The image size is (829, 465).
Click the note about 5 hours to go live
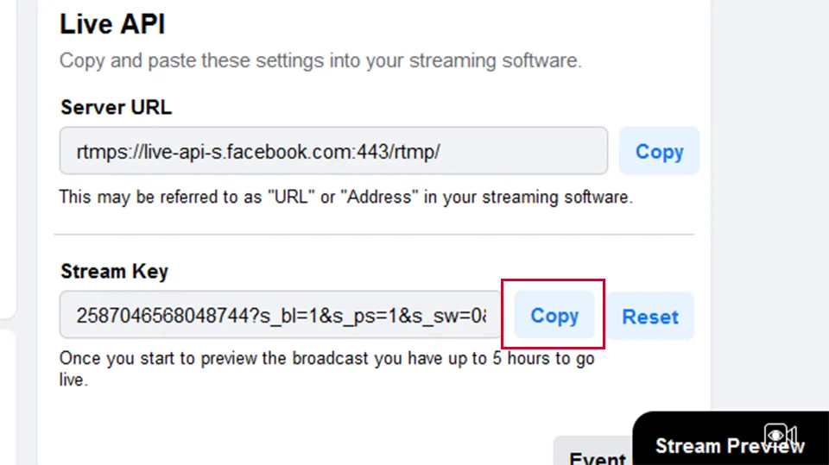point(326,368)
